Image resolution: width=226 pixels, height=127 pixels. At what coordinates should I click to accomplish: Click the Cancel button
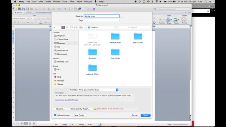click(135, 115)
